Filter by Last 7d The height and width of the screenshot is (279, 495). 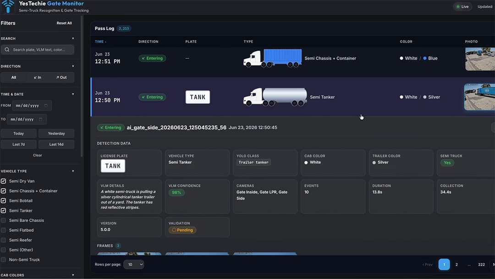[x=19, y=145]
